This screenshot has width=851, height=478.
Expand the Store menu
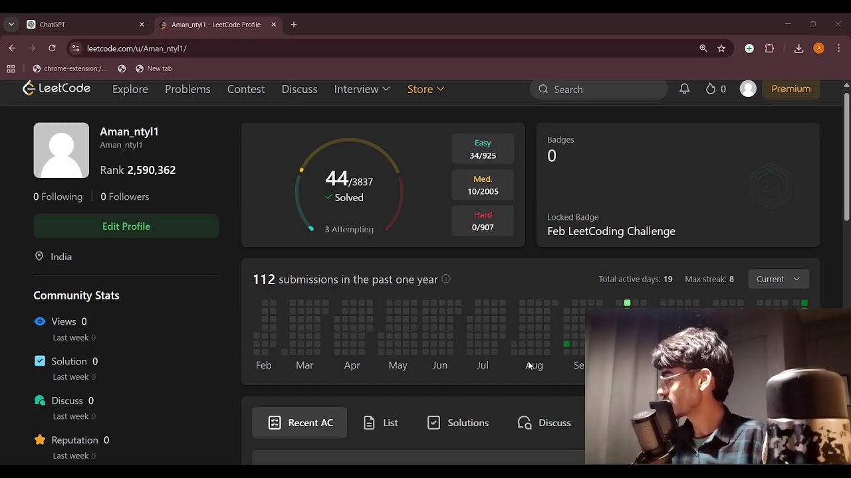(425, 89)
